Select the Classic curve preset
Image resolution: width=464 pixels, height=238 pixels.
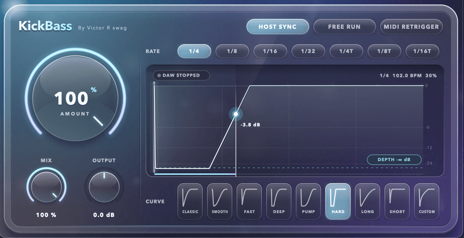(x=190, y=201)
